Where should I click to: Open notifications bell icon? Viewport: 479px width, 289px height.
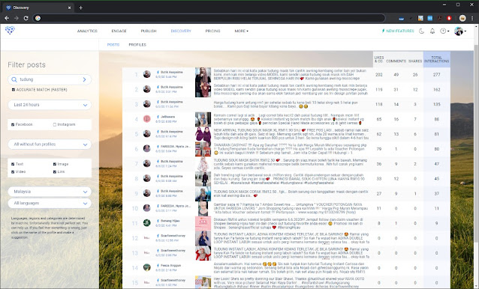[x=432, y=31]
